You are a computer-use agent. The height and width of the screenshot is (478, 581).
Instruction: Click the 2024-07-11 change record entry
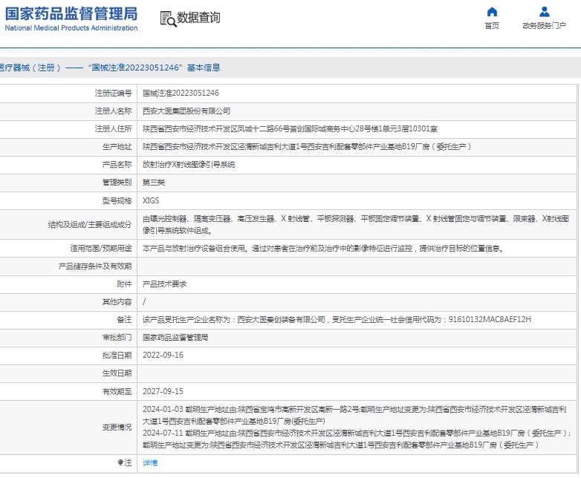coord(357,439)
